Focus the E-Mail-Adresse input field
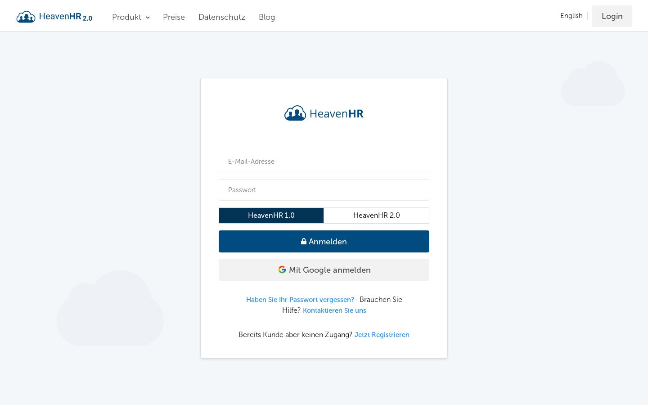648x405 pixels. (324, 162)
